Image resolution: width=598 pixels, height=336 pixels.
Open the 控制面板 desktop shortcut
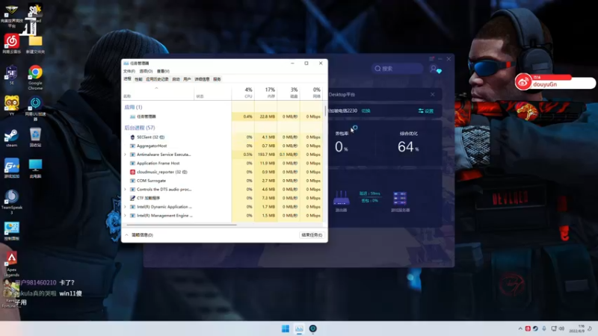(x=11, y=231)
